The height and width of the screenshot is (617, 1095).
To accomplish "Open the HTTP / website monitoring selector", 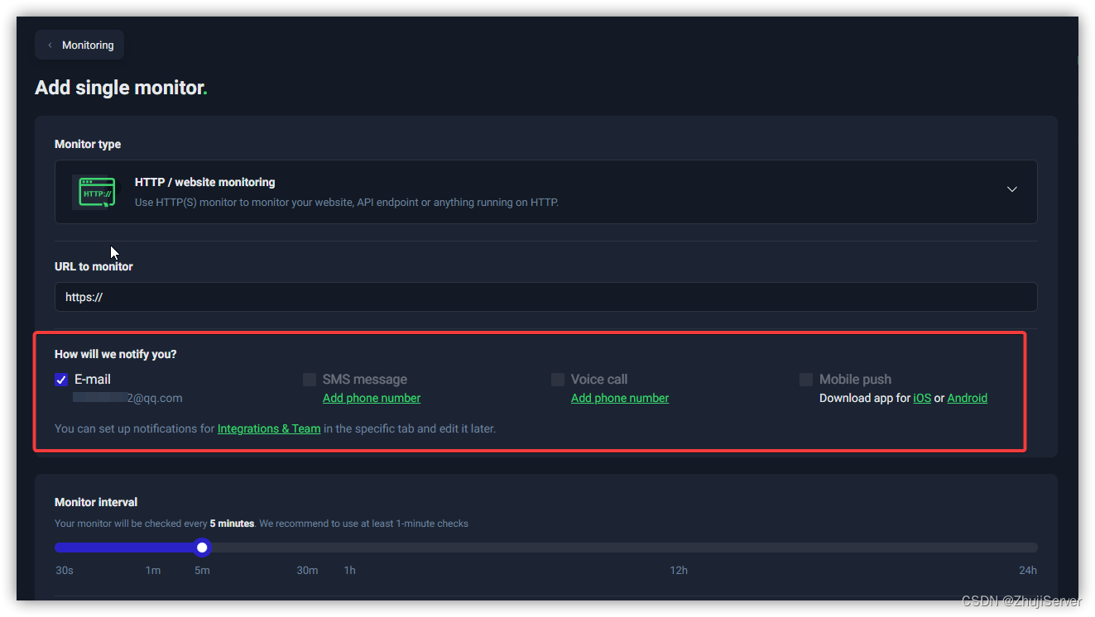I will point(545,192).
